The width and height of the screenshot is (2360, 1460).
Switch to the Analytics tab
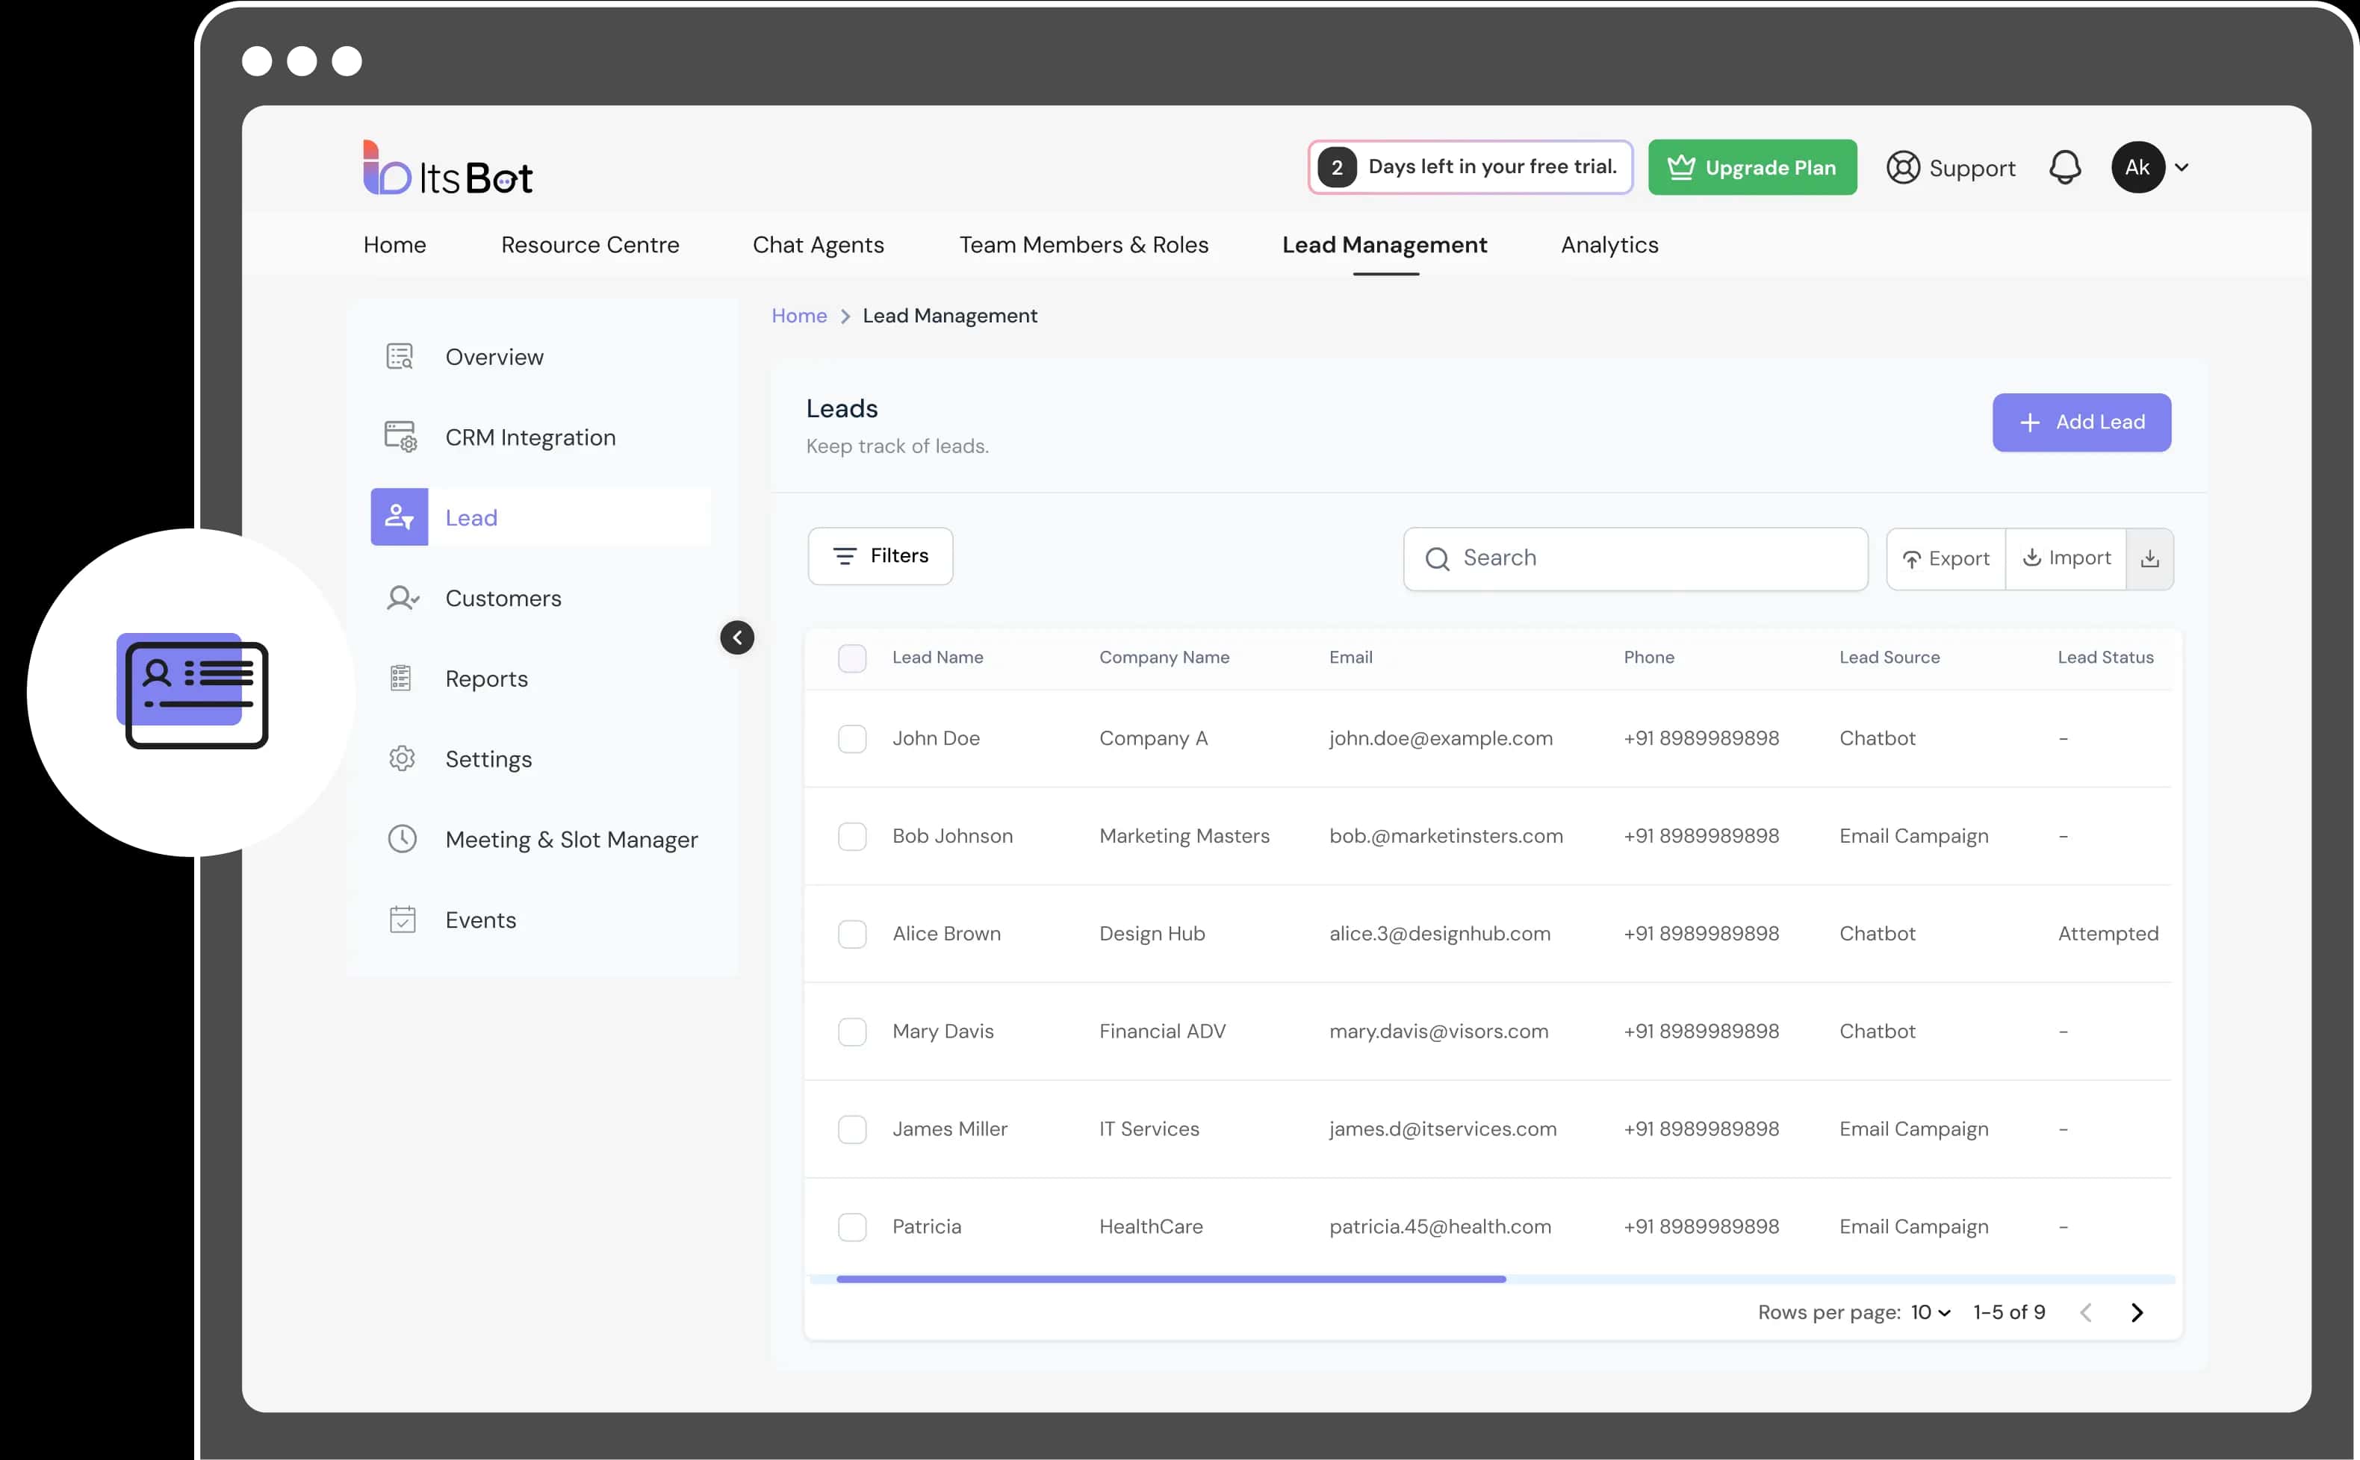pyautogui.click(x=1609, y=246)
